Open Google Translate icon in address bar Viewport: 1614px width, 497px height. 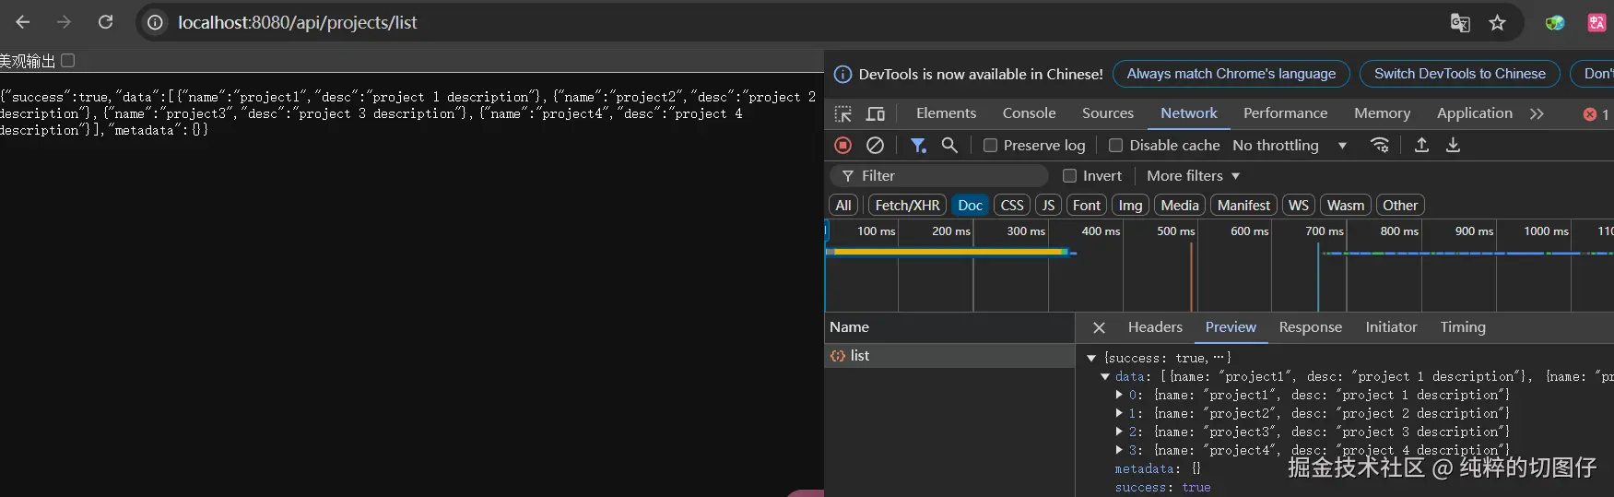click(x=1460, y=22)
